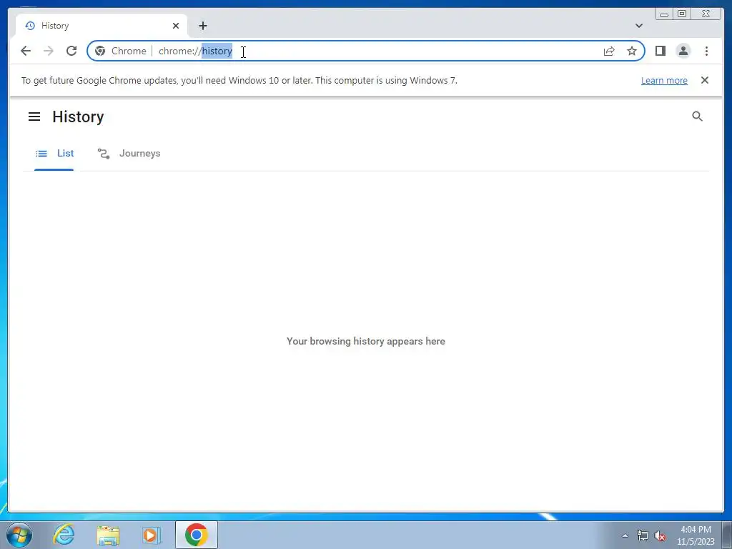Click the History page heading
The width and height of the screenshot is (732, 549).
point(78,117)
